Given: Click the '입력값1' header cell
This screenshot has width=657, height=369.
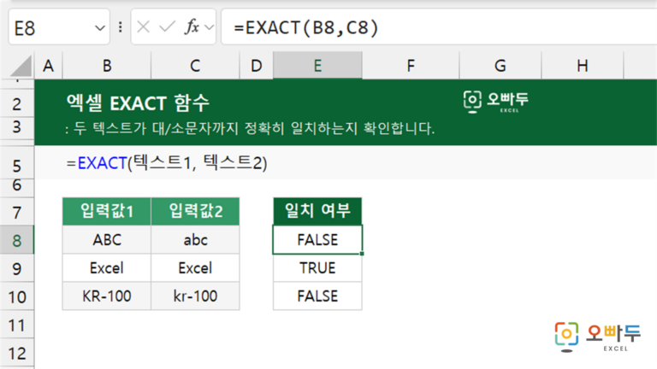Looking at the screenshot, I should pyautogui.click(x=107, y=211).
